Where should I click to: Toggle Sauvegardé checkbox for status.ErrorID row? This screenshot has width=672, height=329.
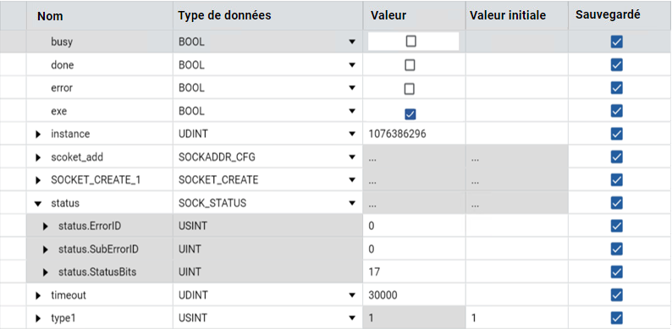(617, 226)
